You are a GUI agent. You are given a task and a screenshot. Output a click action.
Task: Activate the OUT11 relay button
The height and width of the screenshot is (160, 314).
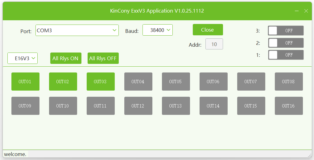(x=101, y=106)
